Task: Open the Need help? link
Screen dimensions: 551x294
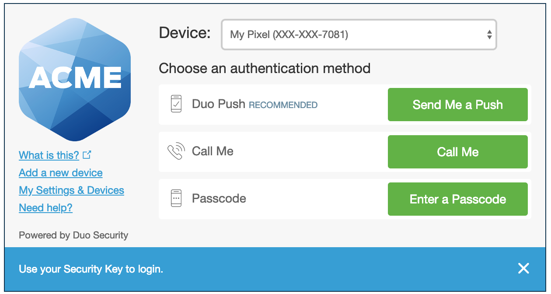Action: pyautogui.click(x=45, y=208)
